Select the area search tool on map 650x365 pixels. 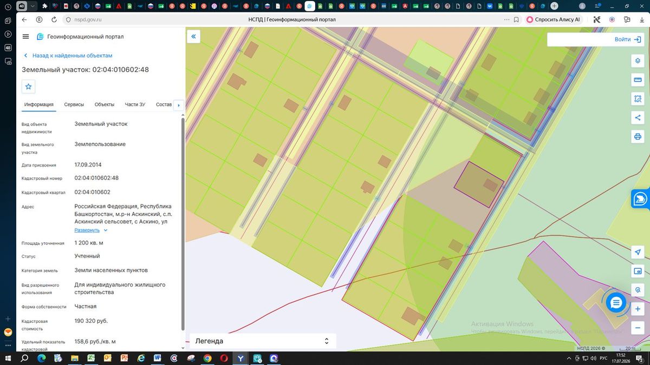click(x=638, y=99)
